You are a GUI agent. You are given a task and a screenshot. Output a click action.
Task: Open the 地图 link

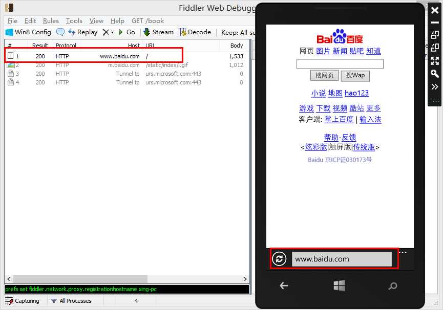(335, 93)
